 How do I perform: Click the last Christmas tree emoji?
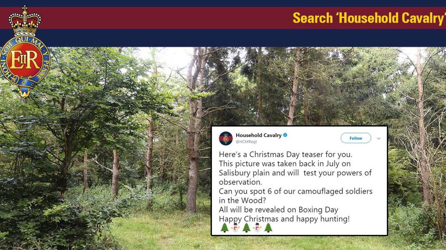point(268,228)
